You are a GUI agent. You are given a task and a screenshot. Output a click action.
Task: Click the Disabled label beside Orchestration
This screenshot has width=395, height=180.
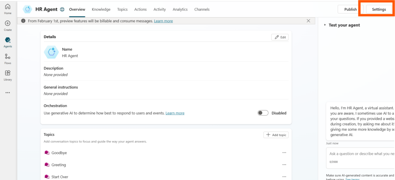(x=279, y=113)
